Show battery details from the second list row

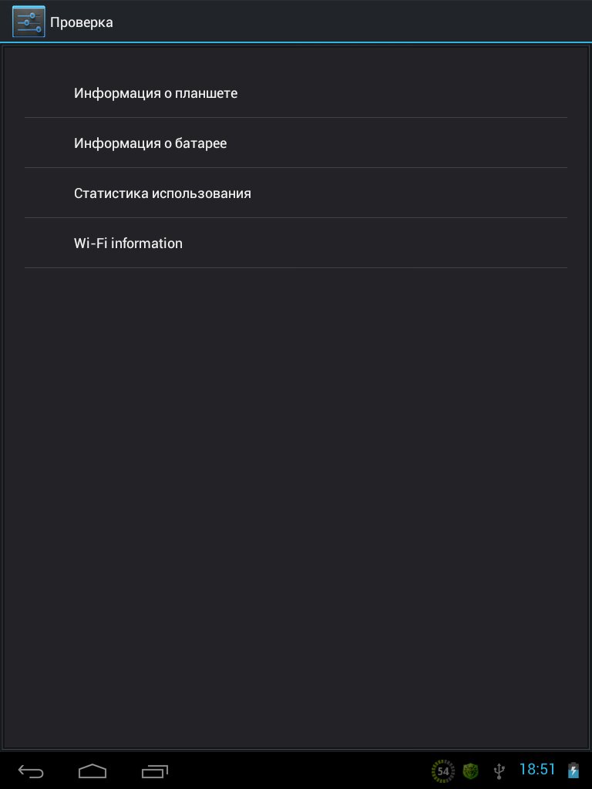[x=296, y=143]
